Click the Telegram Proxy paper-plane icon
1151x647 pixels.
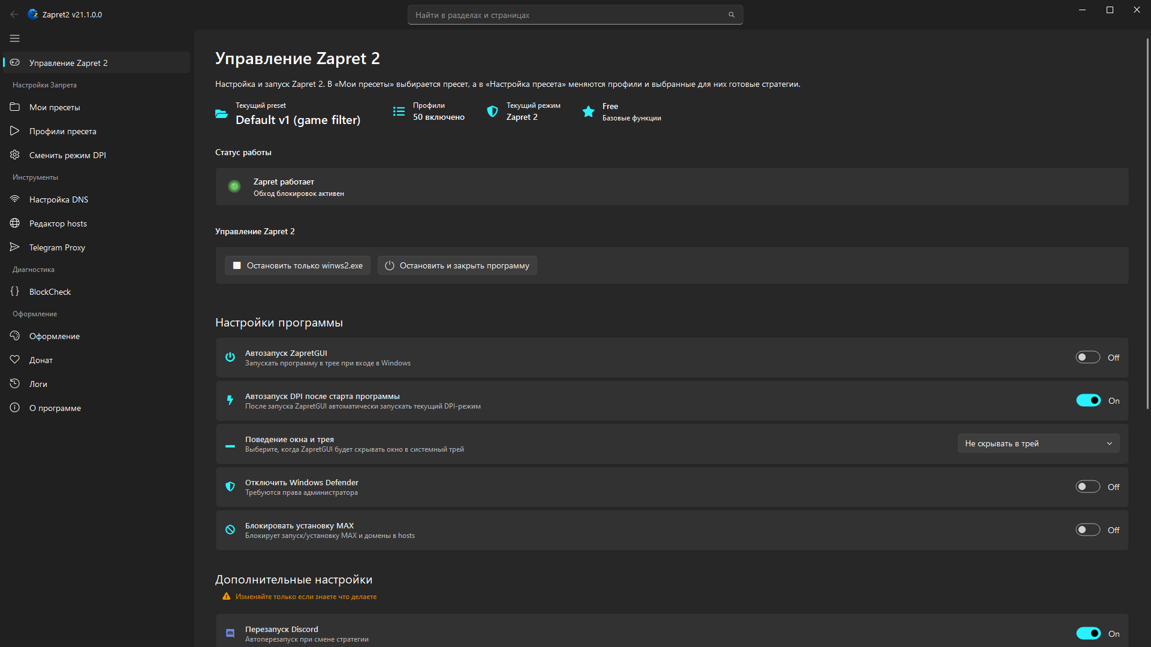click(x=15, y=247)
